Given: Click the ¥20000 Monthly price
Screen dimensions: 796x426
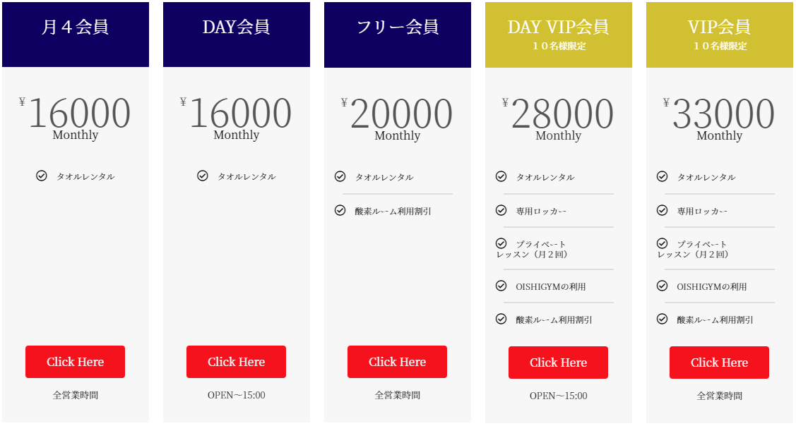Looking at the screenshot, I should [397, 118].
